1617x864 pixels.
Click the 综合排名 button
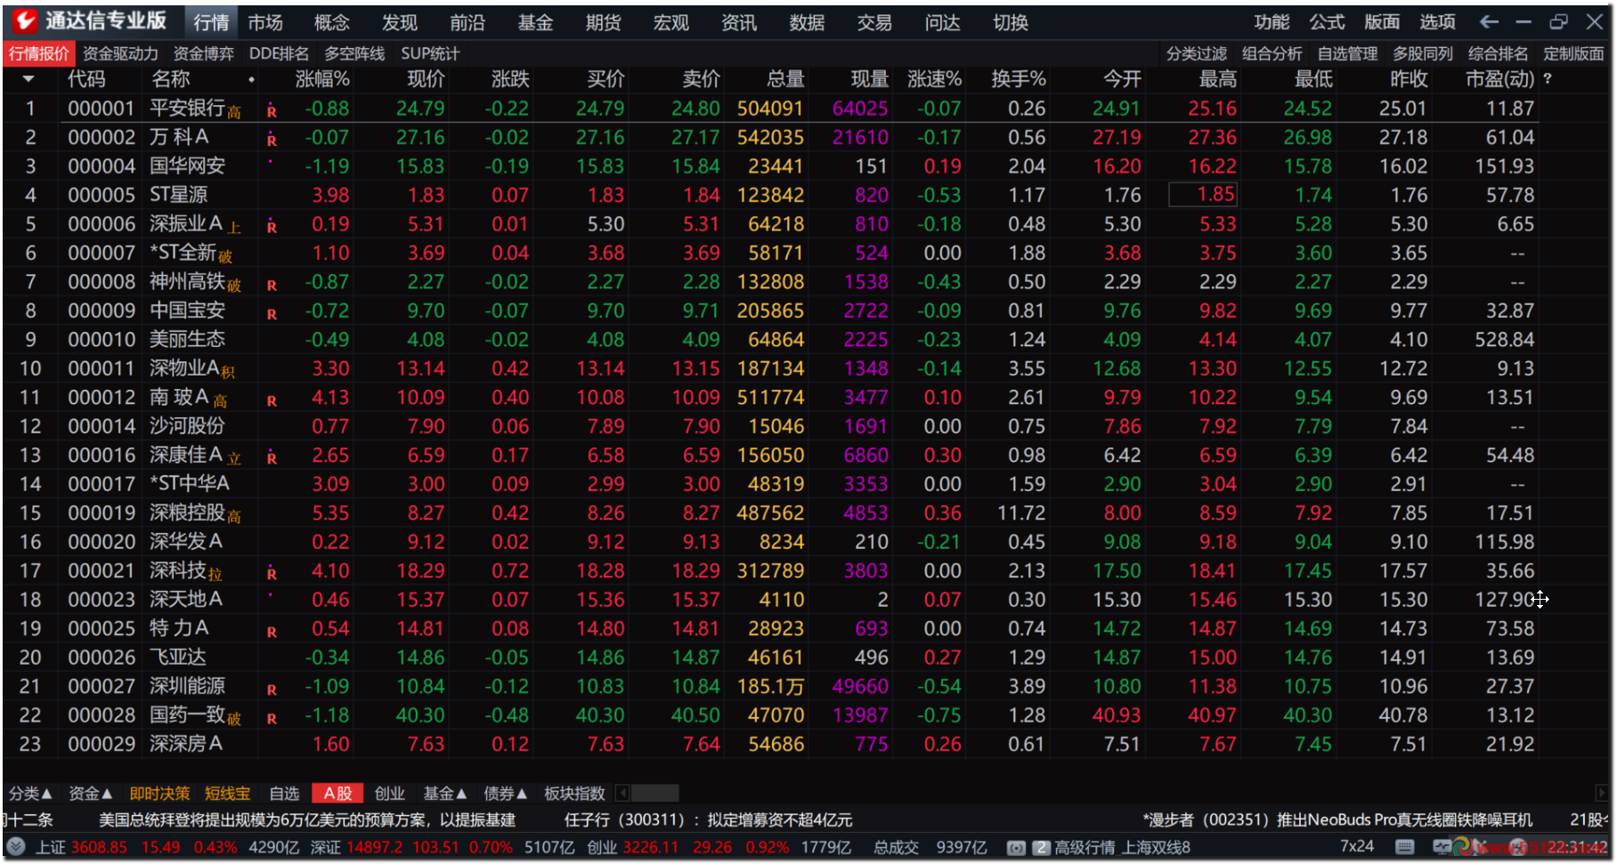[x=1498, y=53]
